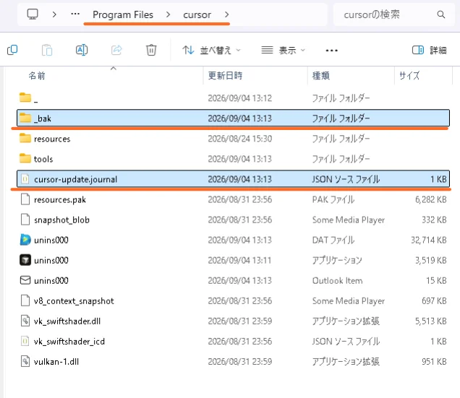Click date 2026/08/24 15:30 of resources
The height and width of the screenshot is (398, 460).
tap(240, 139)
